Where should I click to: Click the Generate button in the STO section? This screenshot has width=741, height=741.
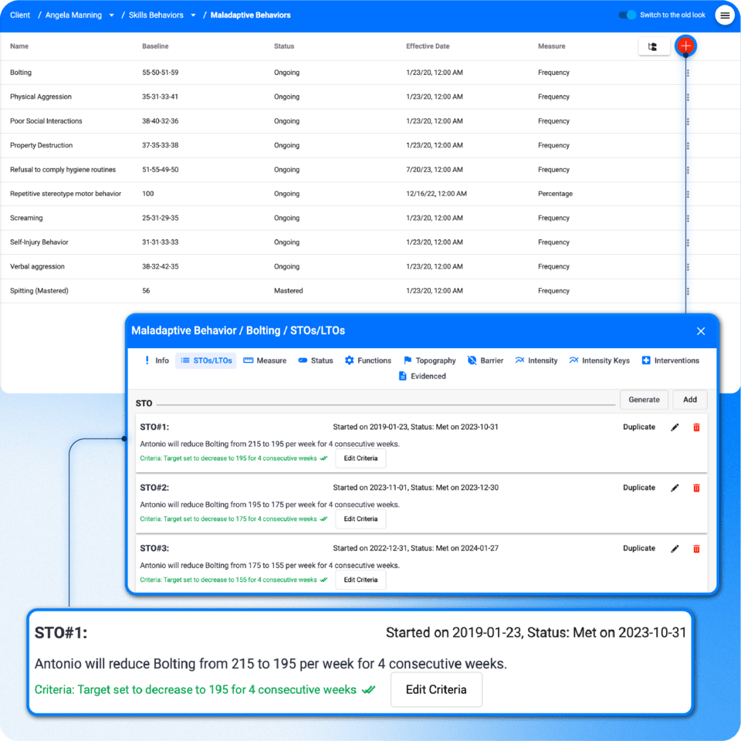(x=644, y=400)
